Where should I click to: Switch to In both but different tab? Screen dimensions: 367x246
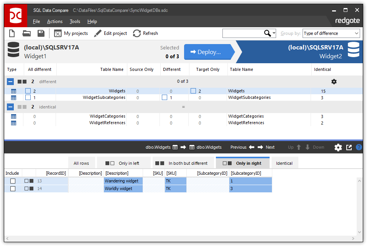[x=183, y=163]
